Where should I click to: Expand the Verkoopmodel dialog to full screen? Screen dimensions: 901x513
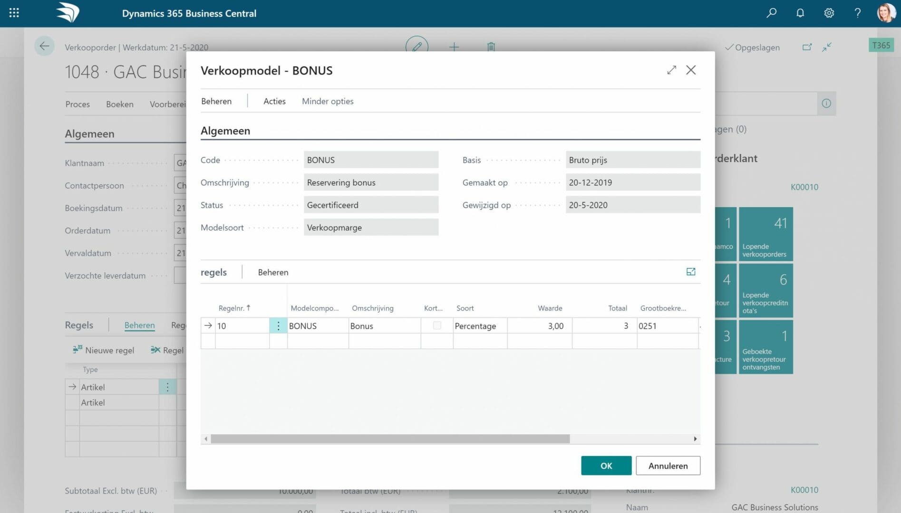(671, 70)
